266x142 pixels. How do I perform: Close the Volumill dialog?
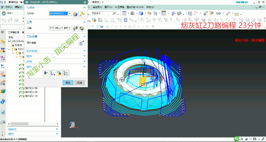coord(85,2)
